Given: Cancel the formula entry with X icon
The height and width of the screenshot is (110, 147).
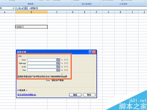Looking at the screenshot, I should tap(19, 8).
